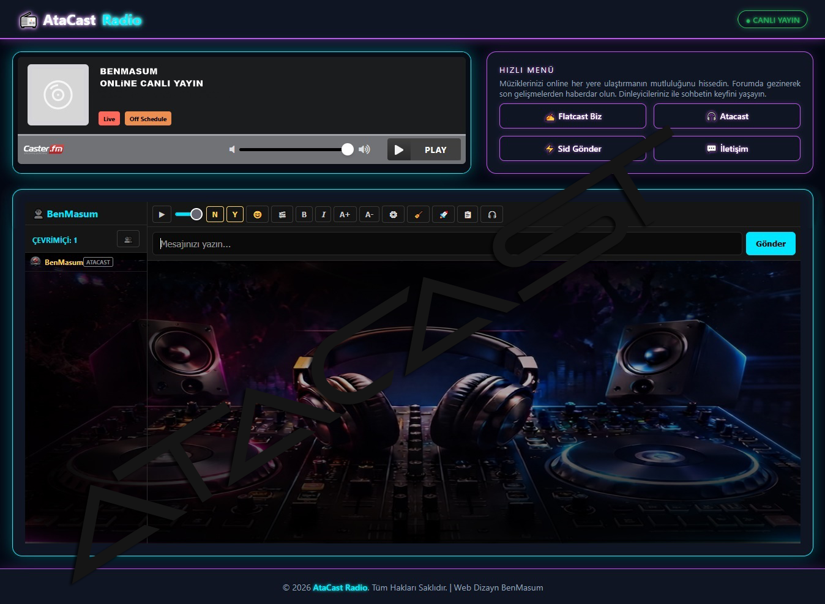The width and height of the screenshot is (825, 604).
Task: Open the Caster.fm logo link
Action: 43,149
